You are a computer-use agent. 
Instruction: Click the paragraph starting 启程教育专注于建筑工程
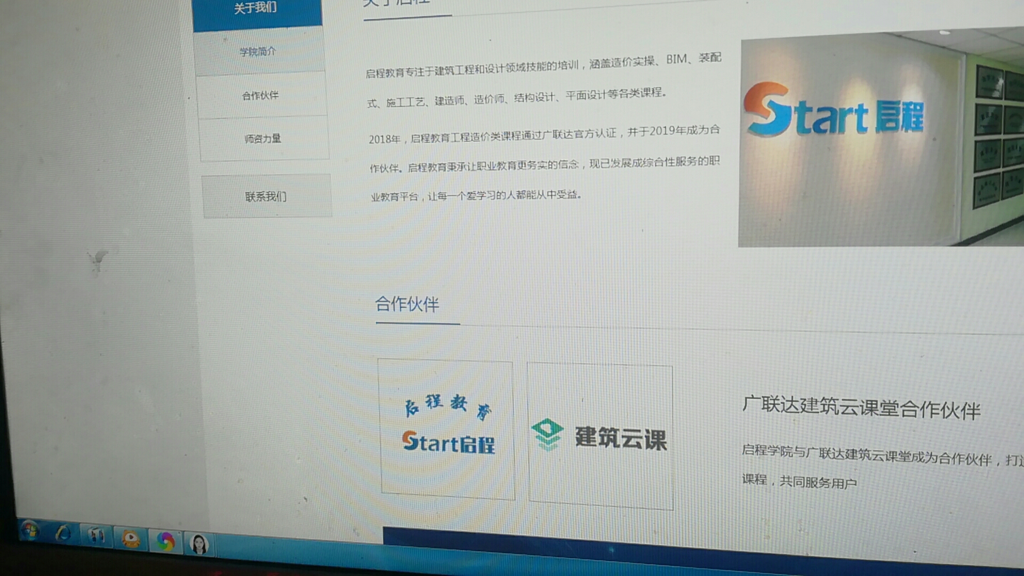543,65
